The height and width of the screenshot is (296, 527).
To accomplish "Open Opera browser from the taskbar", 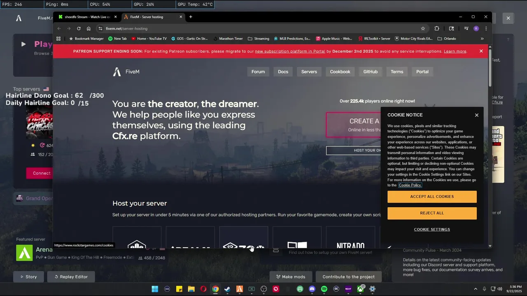I will click(203, 289).
